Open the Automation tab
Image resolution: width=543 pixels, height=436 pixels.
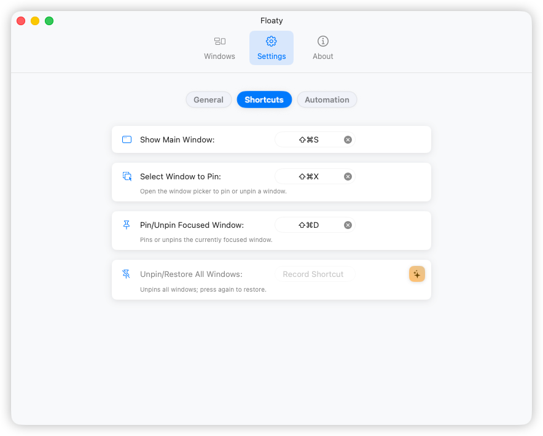pos(327,99)
